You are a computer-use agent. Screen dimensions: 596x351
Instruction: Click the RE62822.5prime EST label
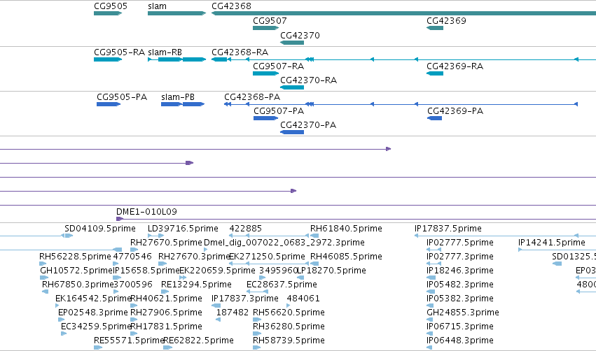click(x=198, y=341)
